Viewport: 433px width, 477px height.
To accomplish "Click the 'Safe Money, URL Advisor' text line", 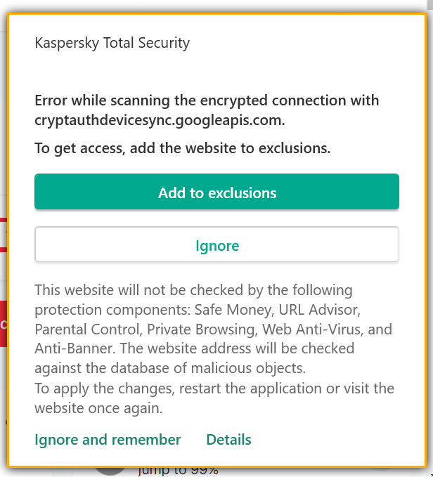I will 198,310.
